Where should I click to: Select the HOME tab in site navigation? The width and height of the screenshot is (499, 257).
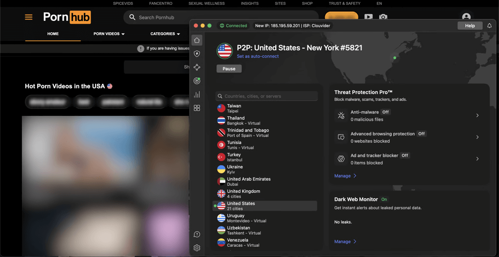tap(53, 34)
